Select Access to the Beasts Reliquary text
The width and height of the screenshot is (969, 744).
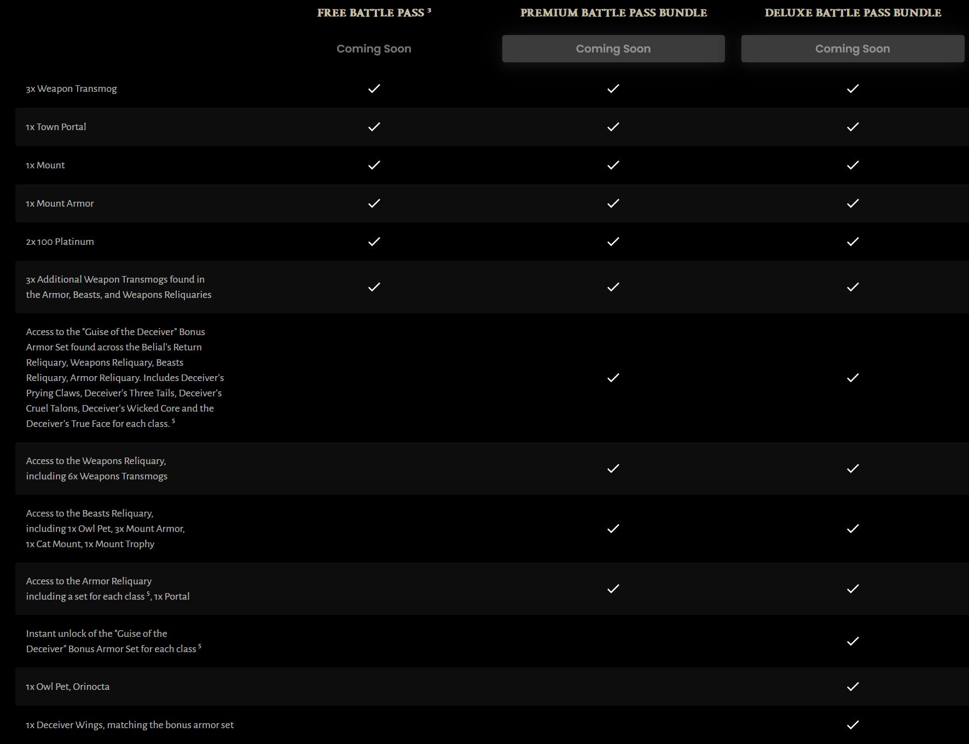(106, 529)
